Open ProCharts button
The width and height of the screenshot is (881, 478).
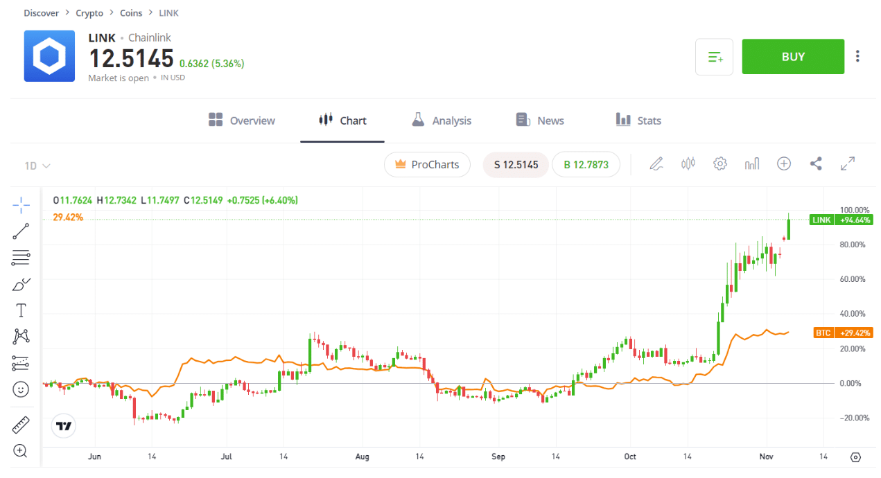click(427, 164)
